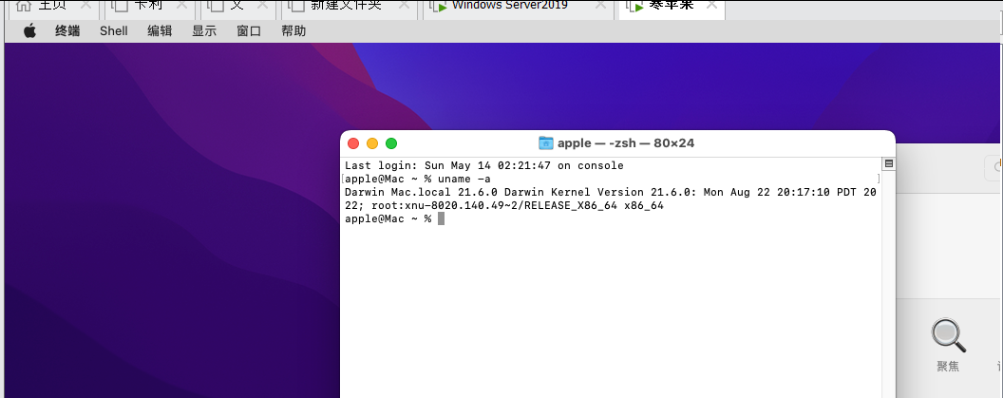The width and height of the screenshot is (1003, 398).
Task: Open the 编辑 menu
Action: click(x=160, y=30)
